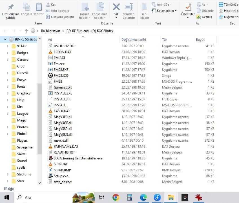The image size is (239, 203).
Task: Select the MsgV3US.dll file name
Action: pos(63,135)
